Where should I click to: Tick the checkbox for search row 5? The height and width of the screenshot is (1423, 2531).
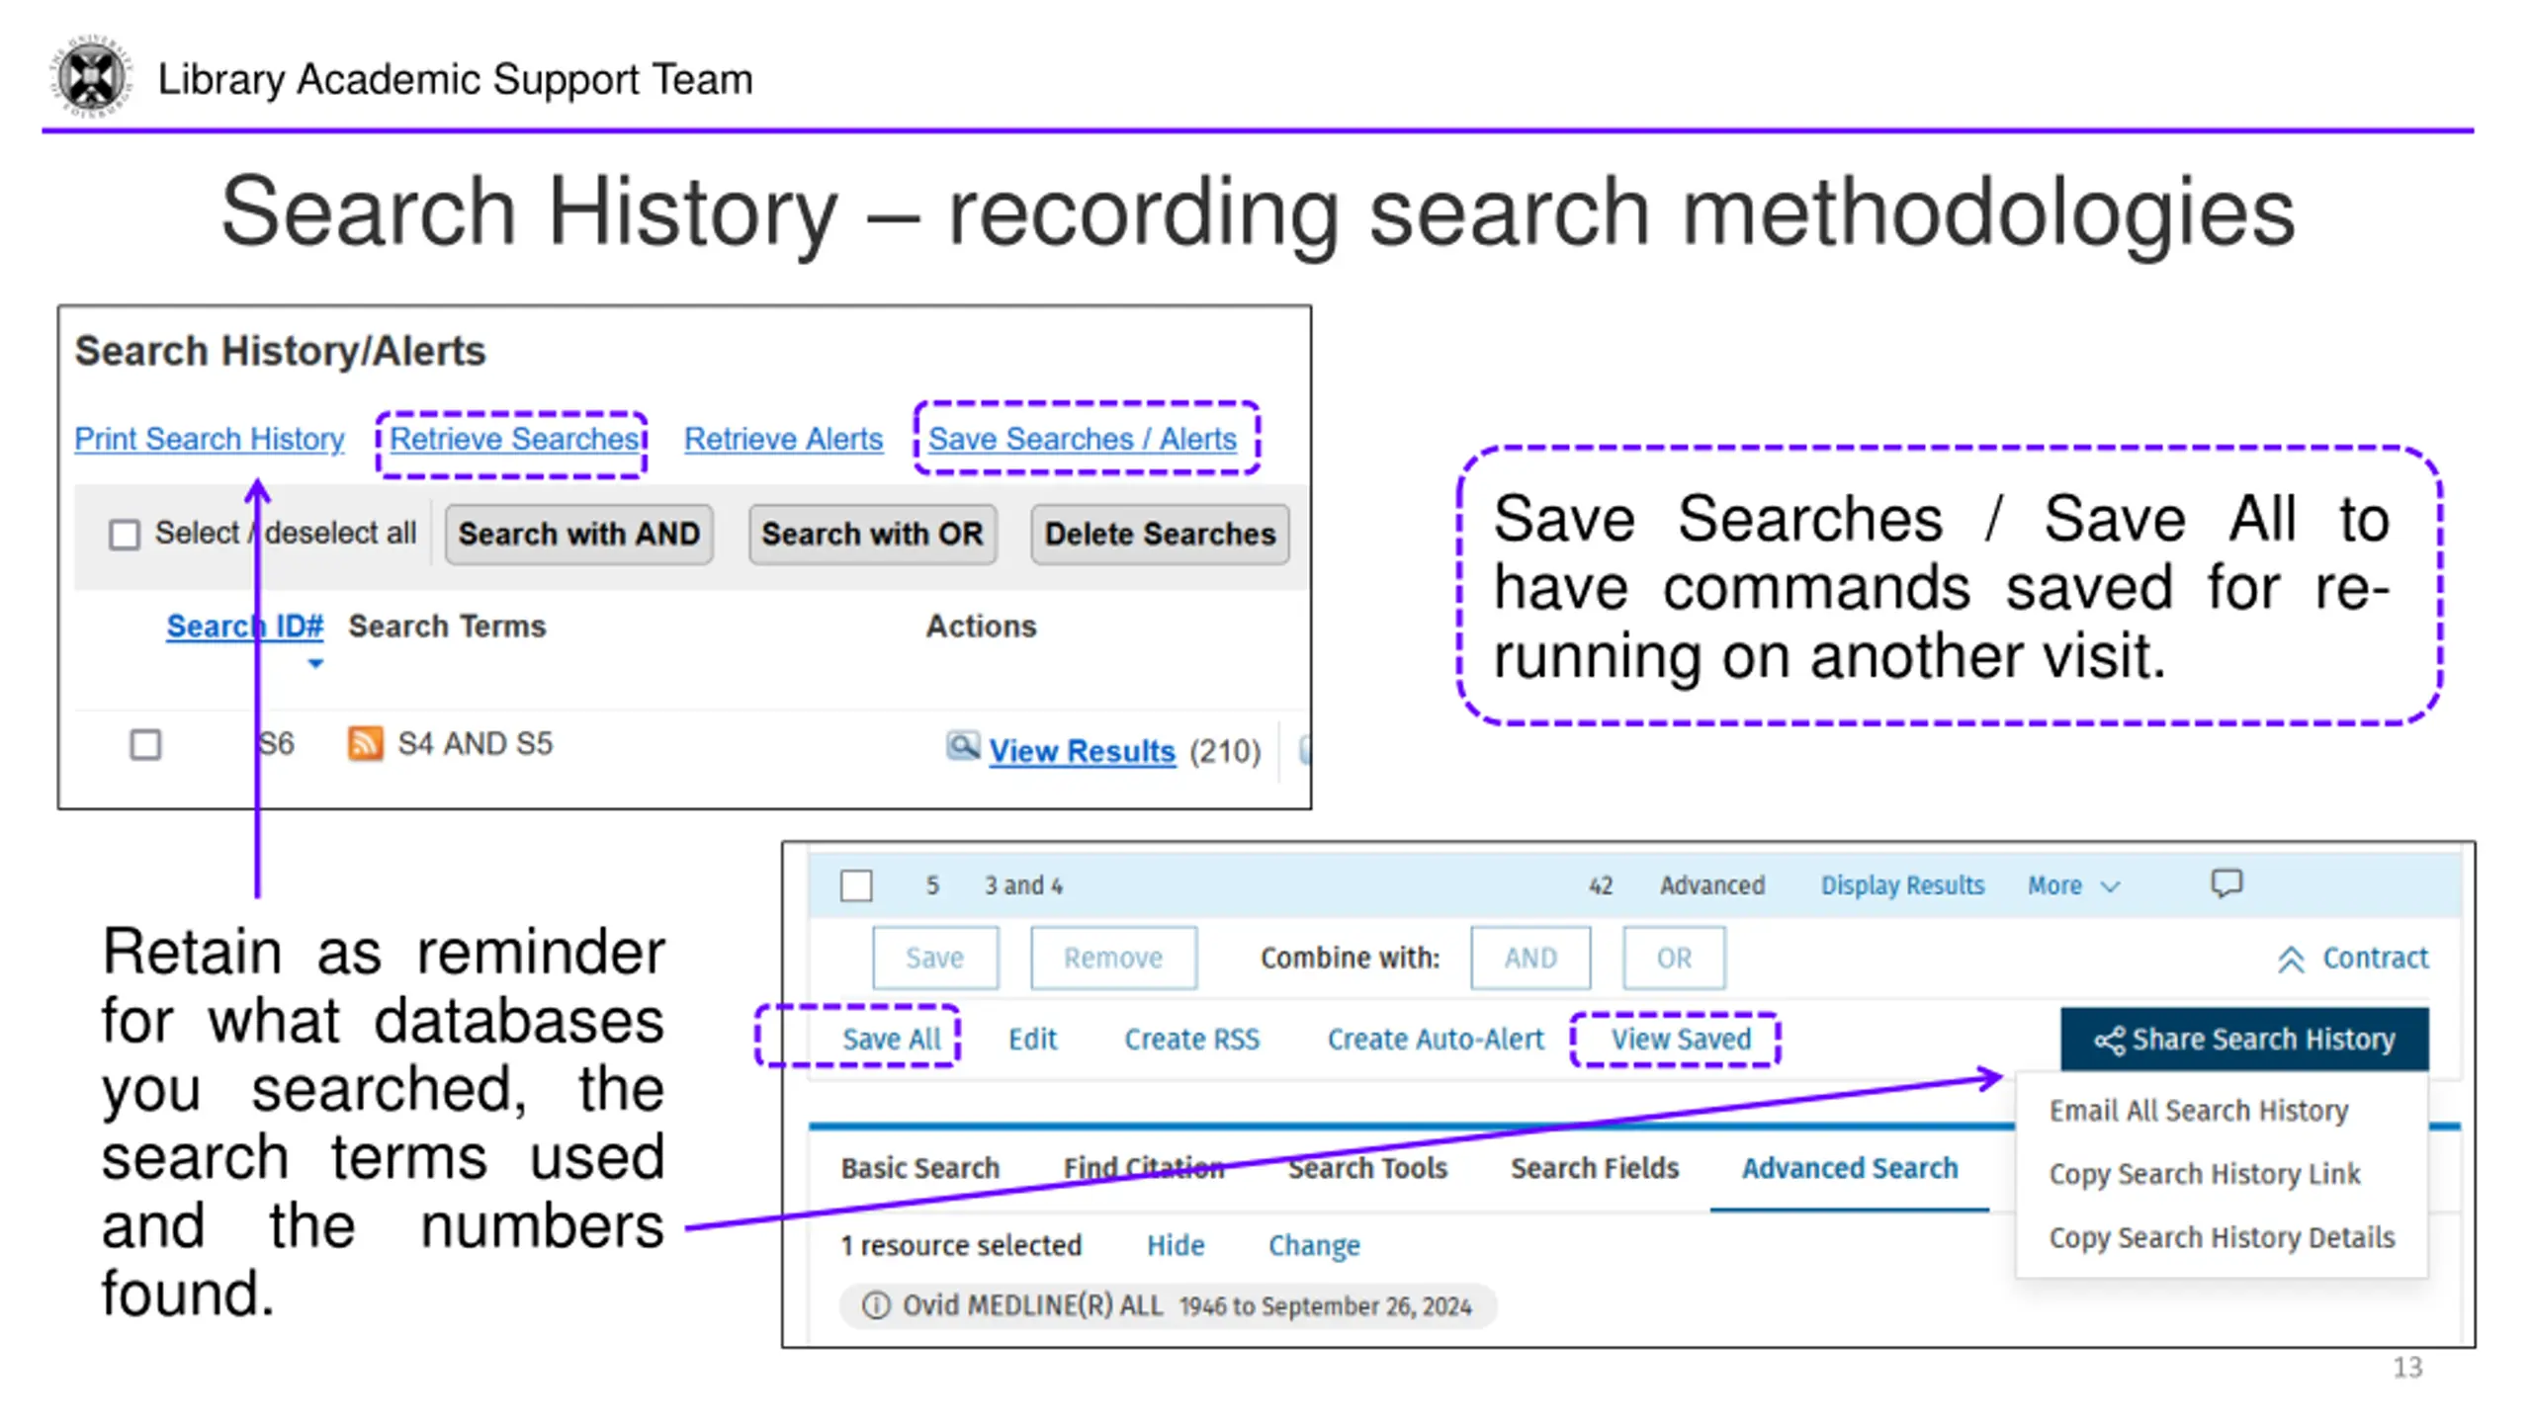coord(856,885)
